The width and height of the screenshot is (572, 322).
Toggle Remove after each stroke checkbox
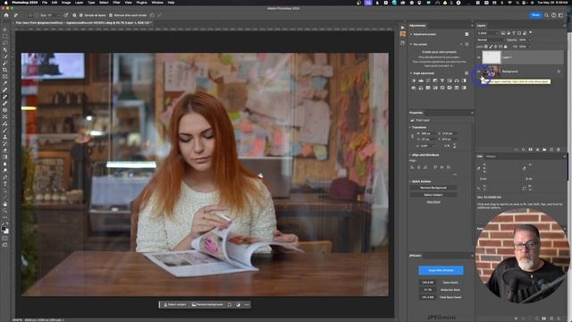111,15
